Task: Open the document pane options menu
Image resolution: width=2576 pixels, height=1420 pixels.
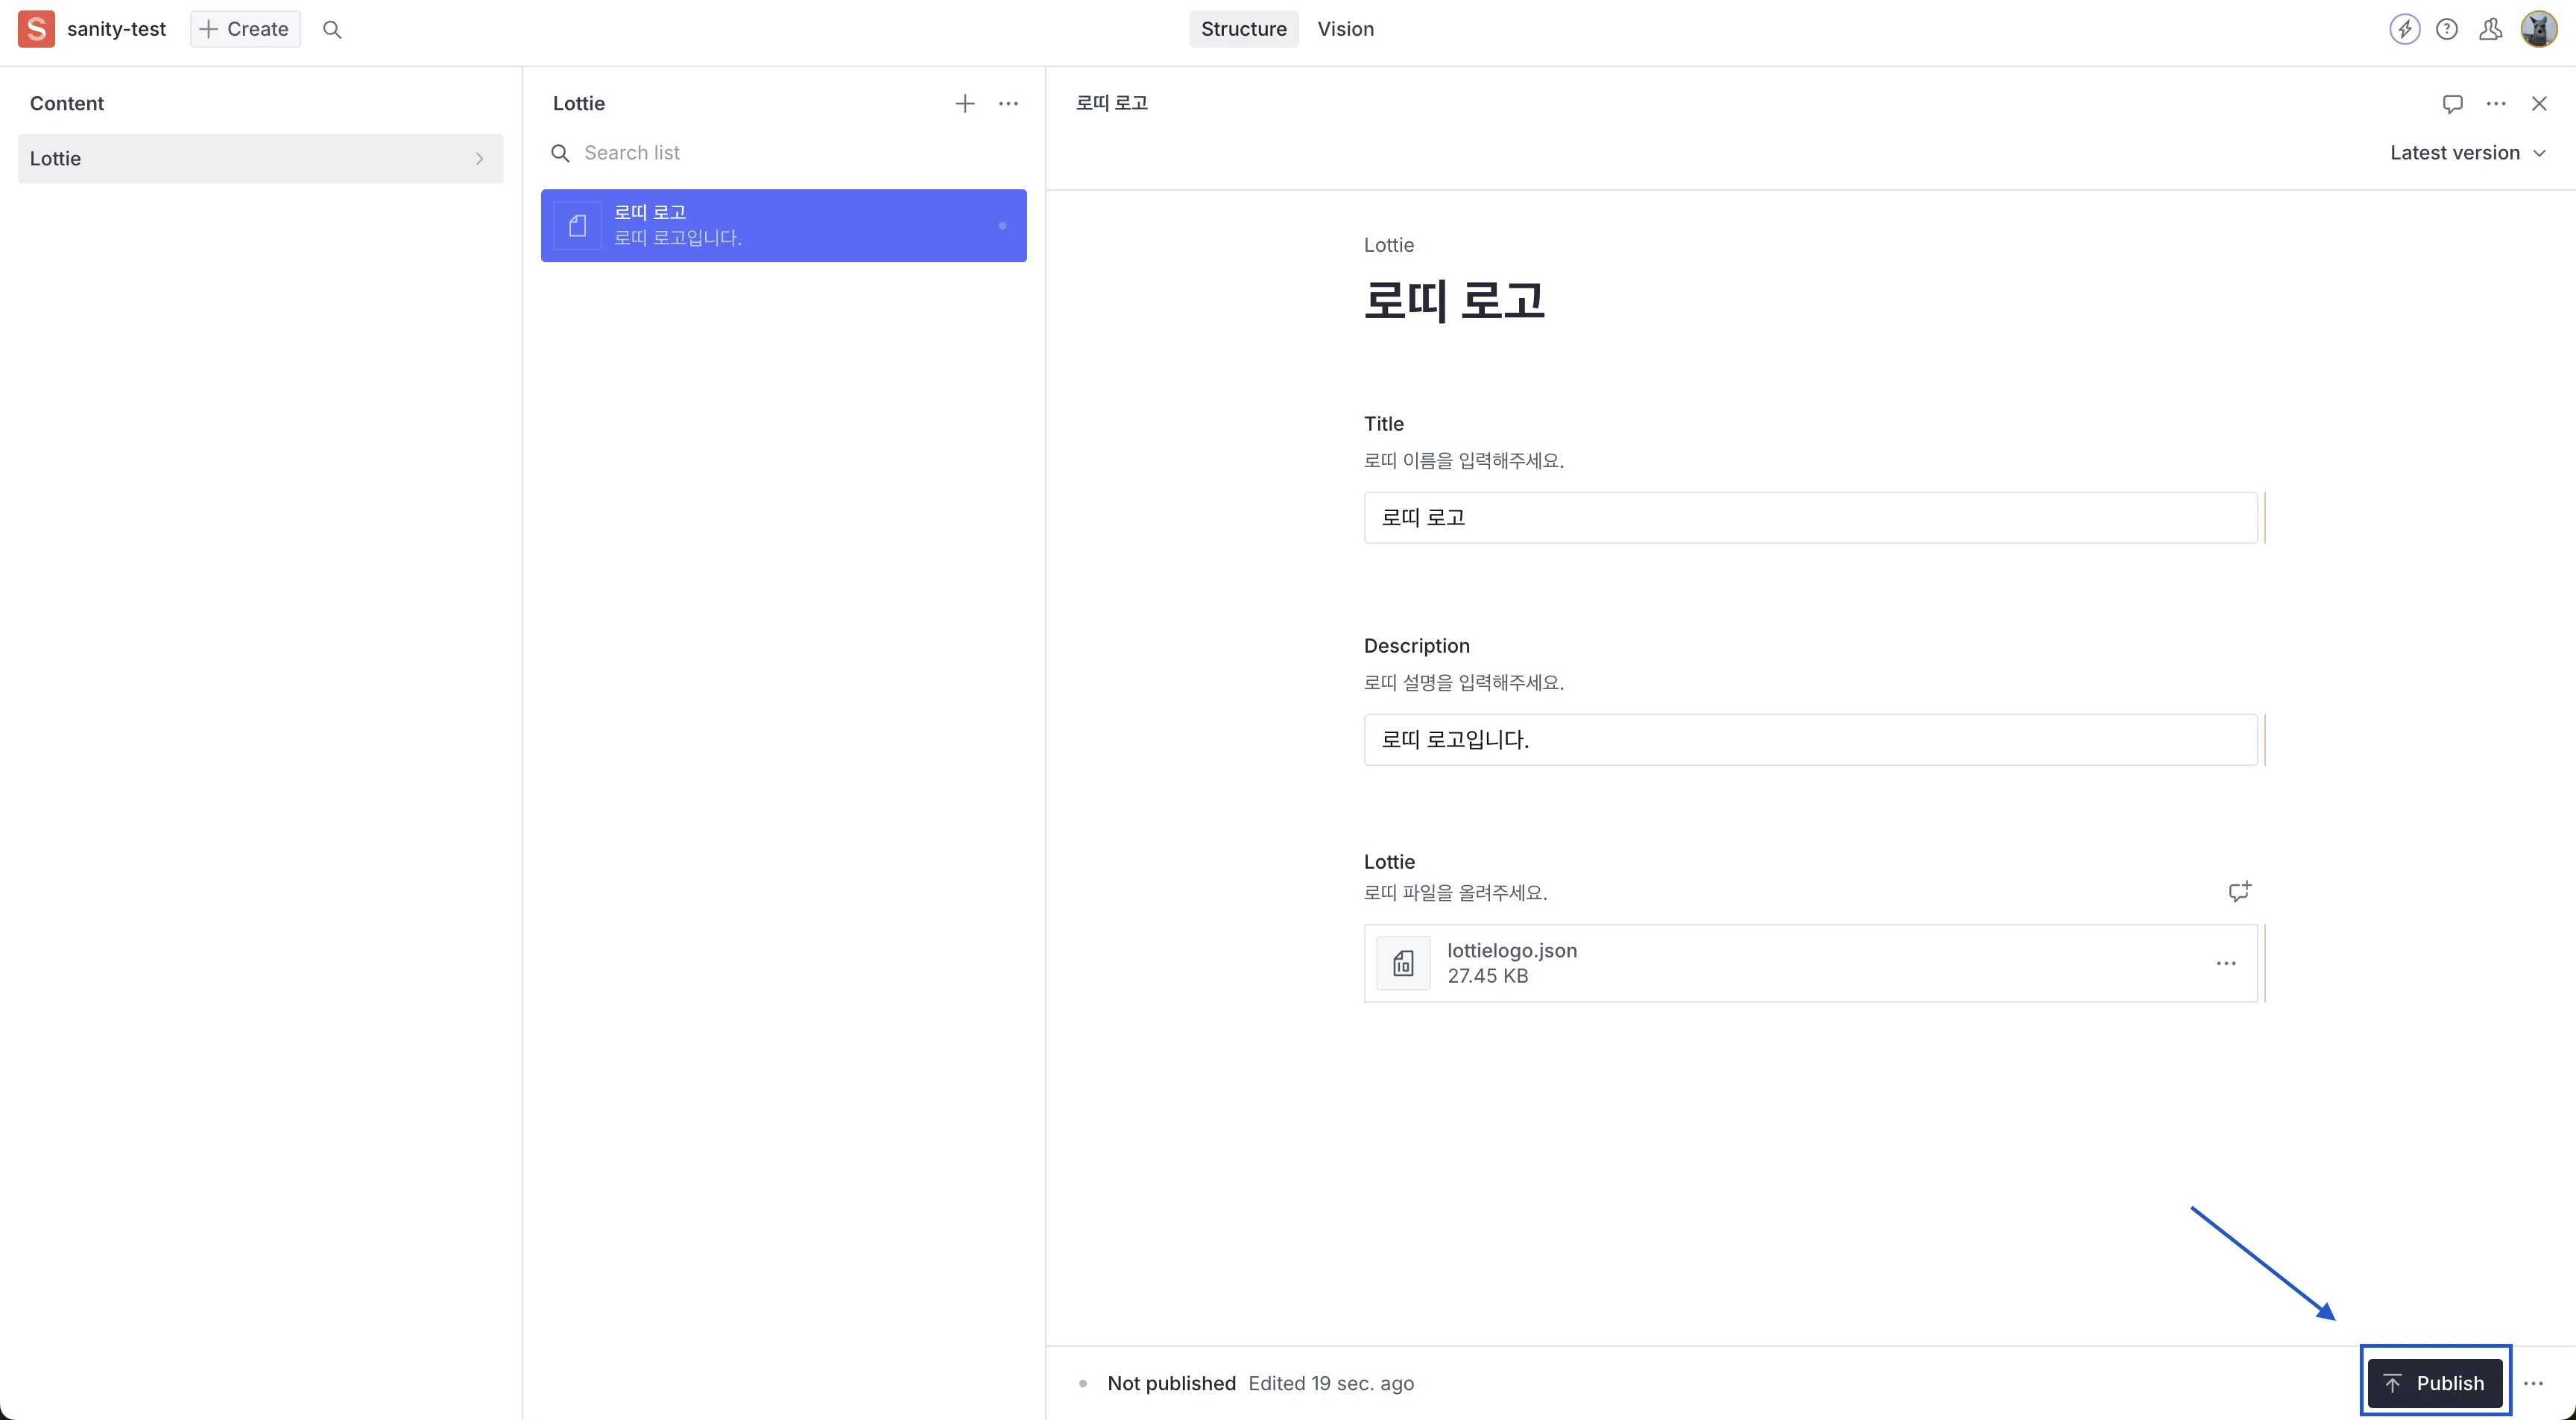Action: [x=2496, y=103]
